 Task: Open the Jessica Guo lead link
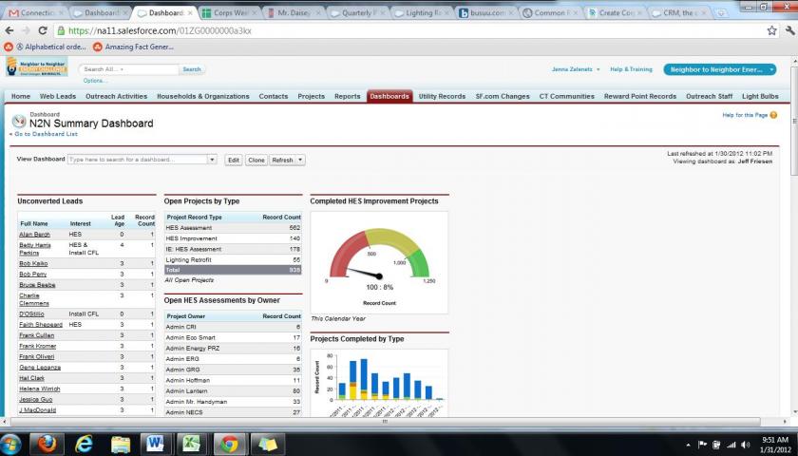pos(36,400)
